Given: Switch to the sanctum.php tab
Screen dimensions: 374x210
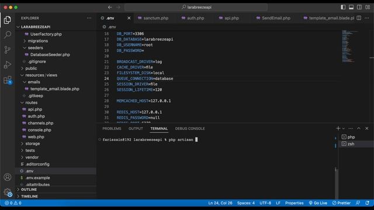Looking at the screenshot, I should (x=153, y=18).
